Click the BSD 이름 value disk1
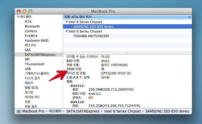This screenshot has width=202, height=124. click(105, 61)
